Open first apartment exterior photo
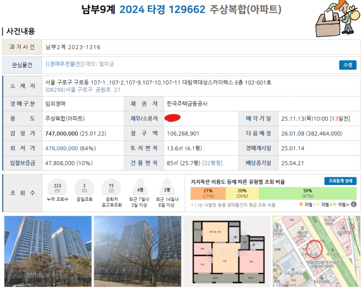 (48, 251)
